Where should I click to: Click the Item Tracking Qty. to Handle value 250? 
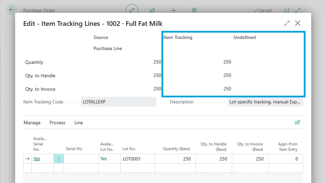pyautogui.click(x=227, y=75)
